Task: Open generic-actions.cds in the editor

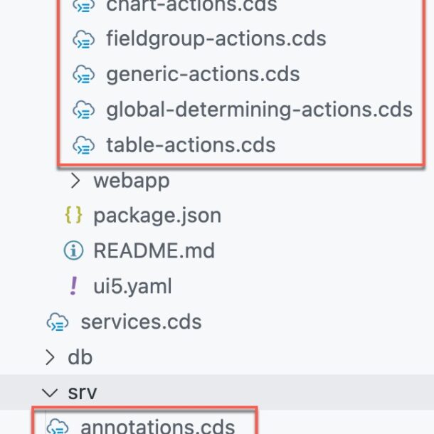Action: click(x=203, y=75)
